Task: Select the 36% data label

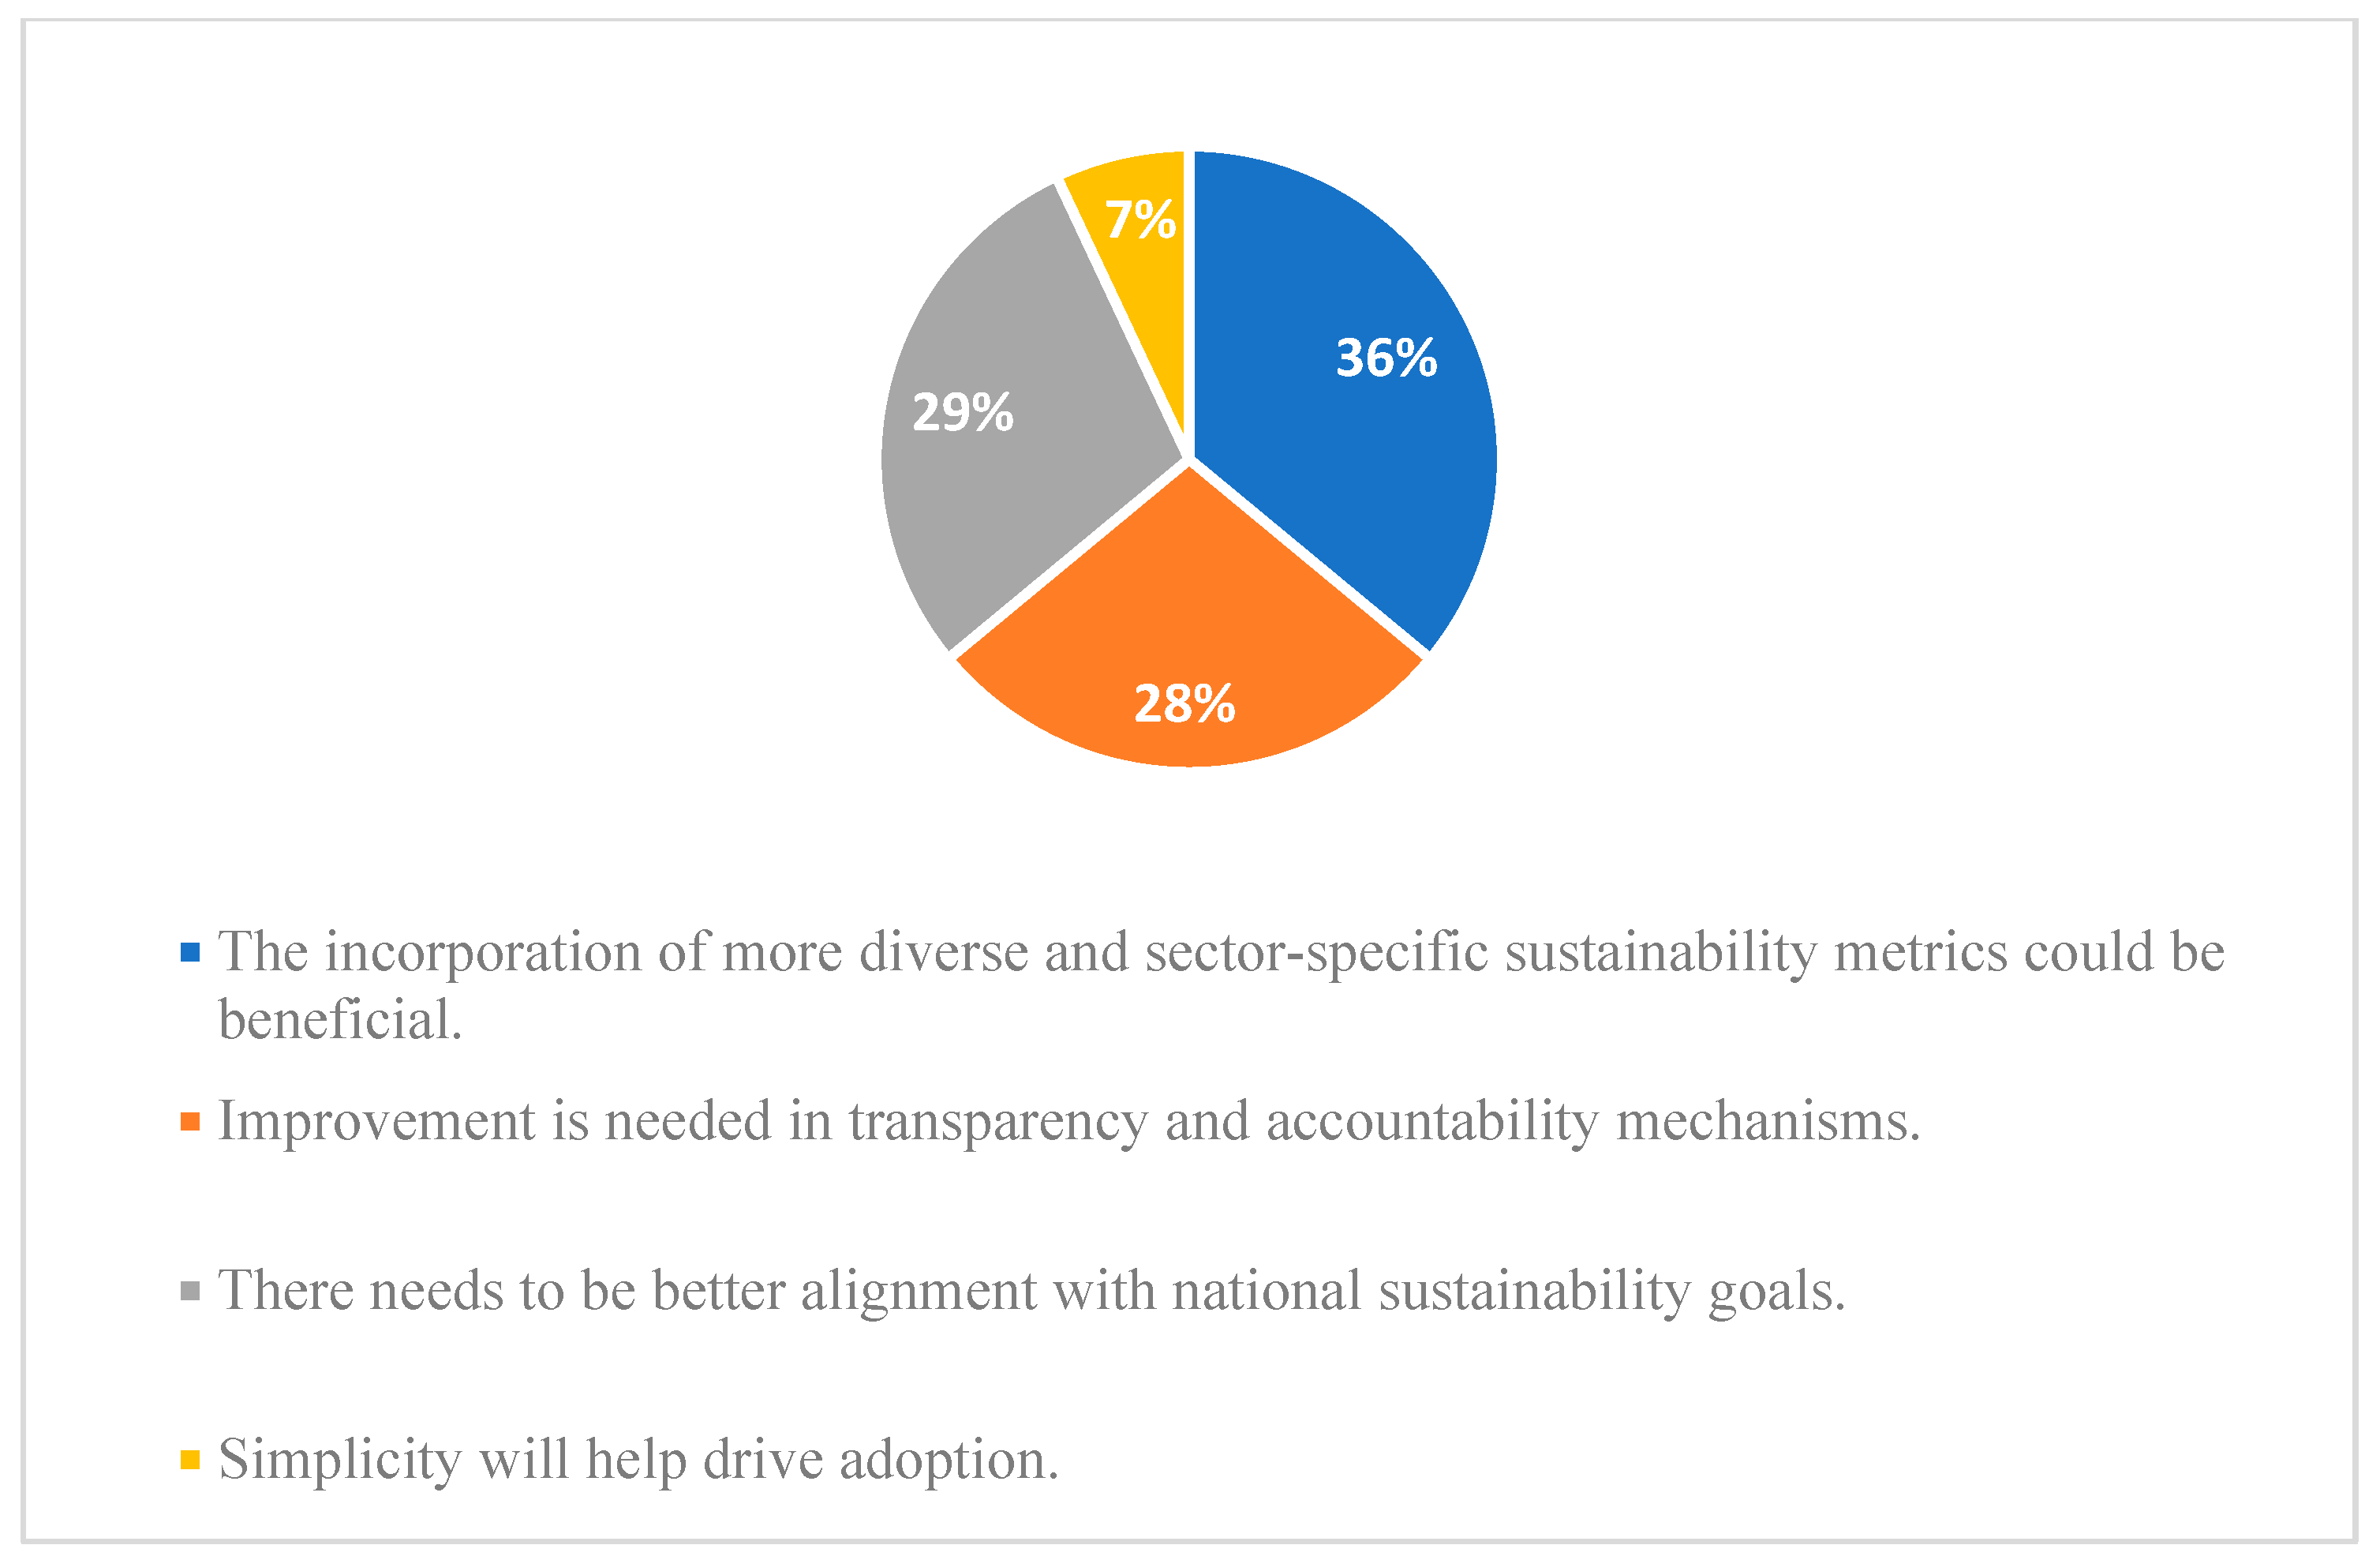Action: click(x=1386, y=357)
